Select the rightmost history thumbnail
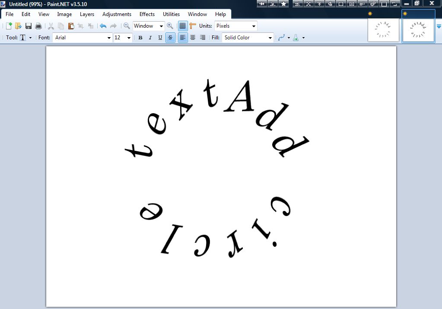Screen dimensions: 442x309 tap(418, 29)
